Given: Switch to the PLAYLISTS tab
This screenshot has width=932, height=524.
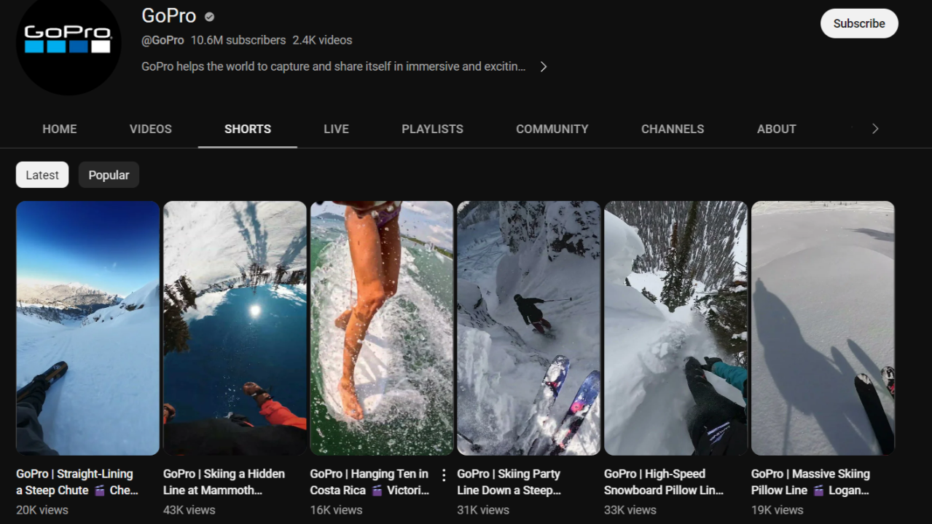Looking at the screenshot, I should click(x=432, y=129).
